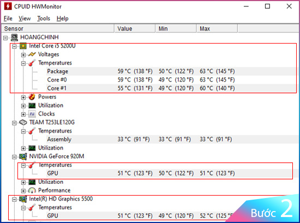
Task: Click the drive icon beside TEAM T253LE120G
Action: pyautogui.click(x=23, y=122)
